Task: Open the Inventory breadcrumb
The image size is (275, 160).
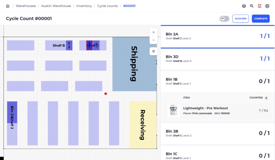Action: coord(84,6)
